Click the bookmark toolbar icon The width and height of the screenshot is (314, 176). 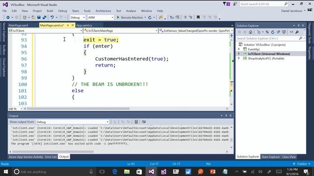pos(198,18)
